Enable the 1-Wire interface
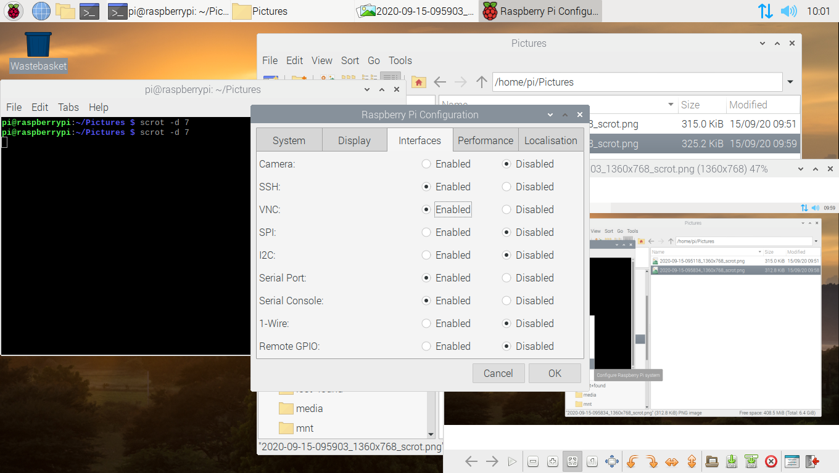839x473 pixels. click(x=426, y=323)
